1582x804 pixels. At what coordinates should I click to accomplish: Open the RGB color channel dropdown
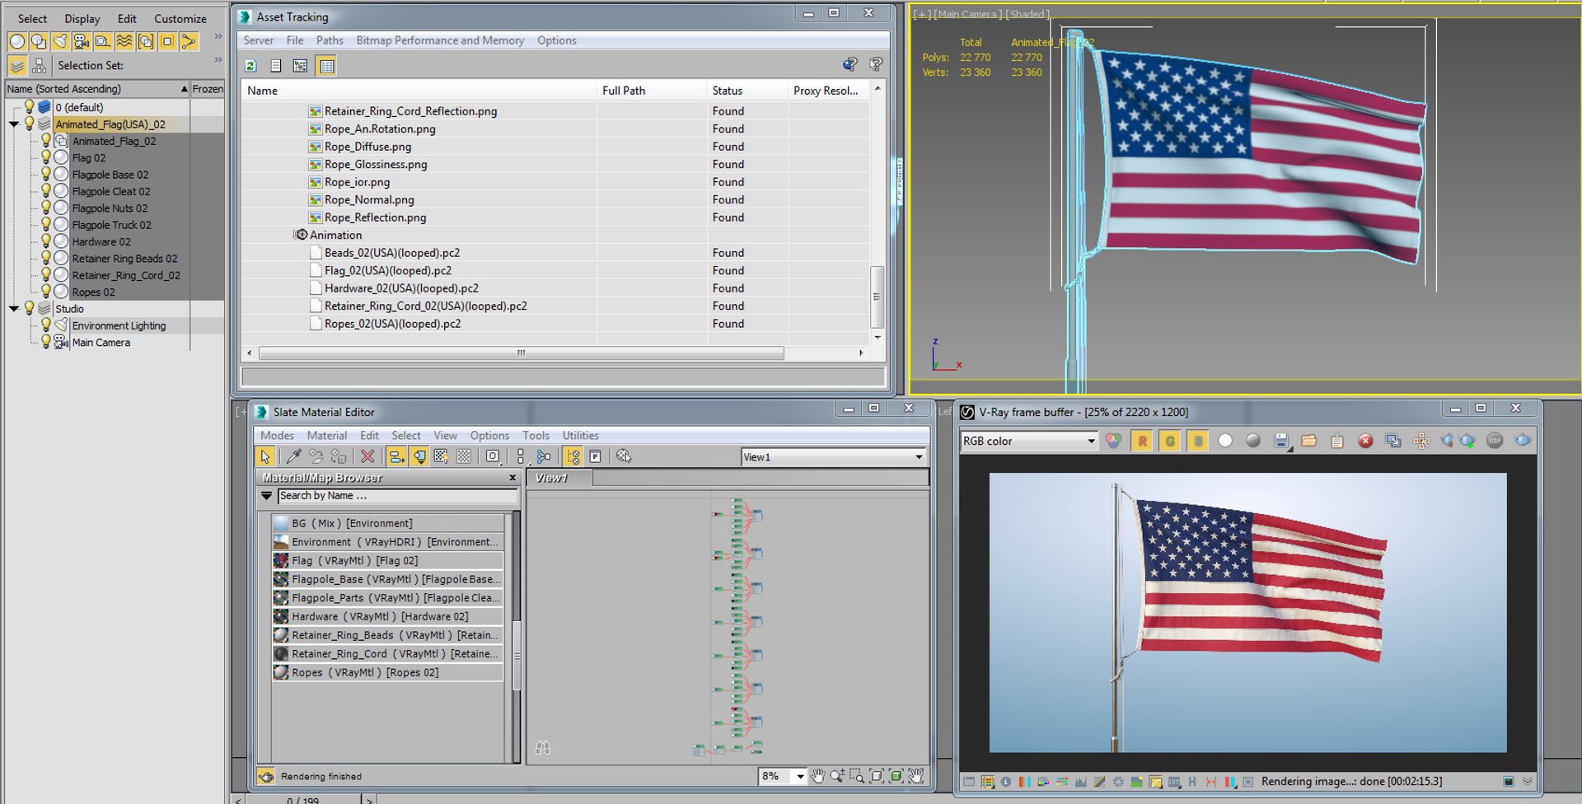[1092, 441]
